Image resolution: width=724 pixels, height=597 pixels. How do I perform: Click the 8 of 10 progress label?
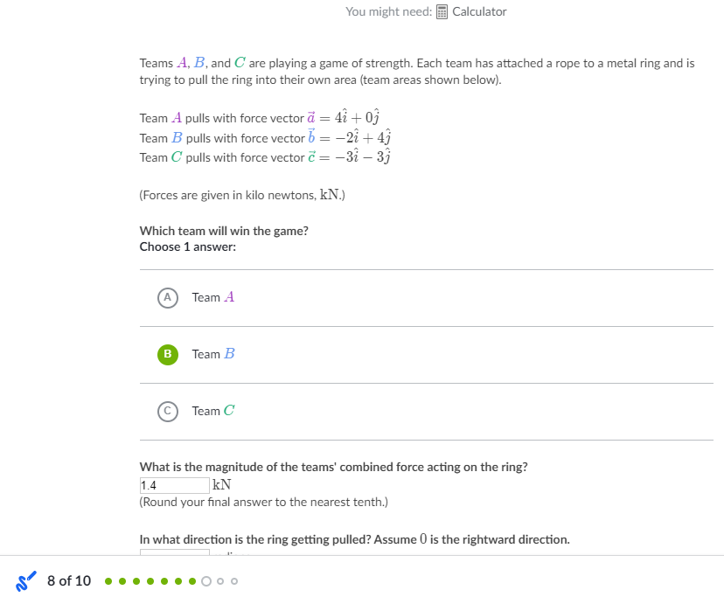click(x=69, y=581)
